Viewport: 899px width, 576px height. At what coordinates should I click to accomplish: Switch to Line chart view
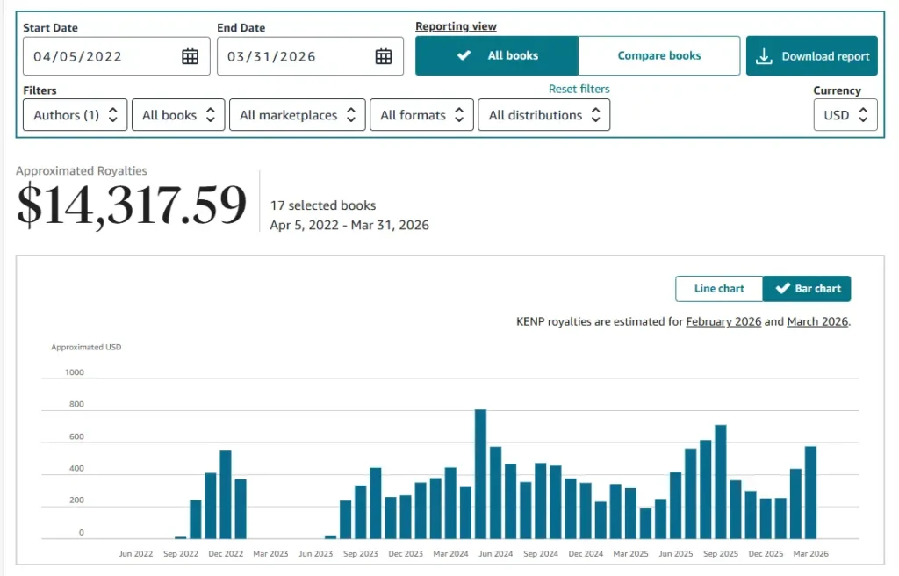coord(718,288)
